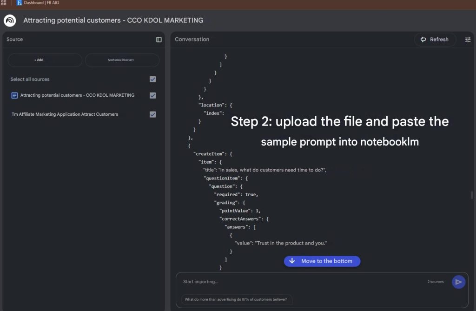Click the document icon beside the first source
The width and height of the screenshot is (476, 311).
14,95
